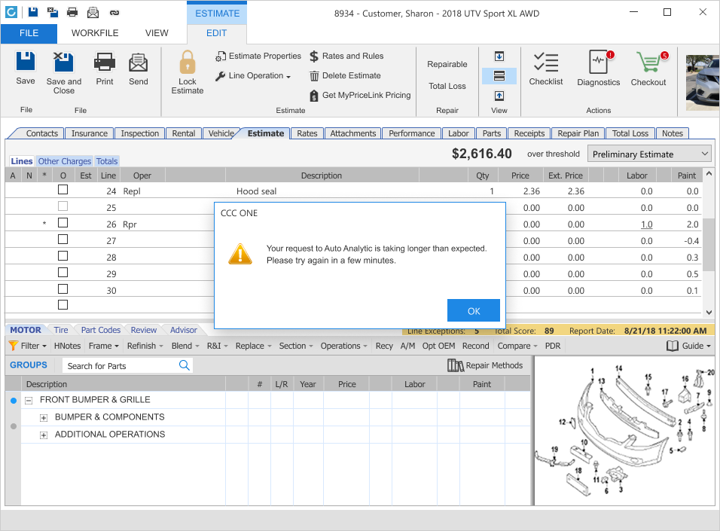Viewport: 720px width, 531px height.
Task: Open the Preliminary Estimate dropdown
Action: pos(648,153)
